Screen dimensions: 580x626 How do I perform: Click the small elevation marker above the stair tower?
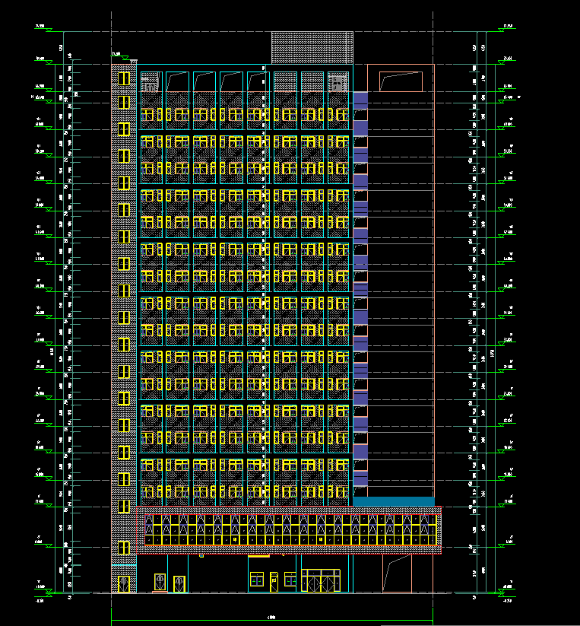(116, 55)
